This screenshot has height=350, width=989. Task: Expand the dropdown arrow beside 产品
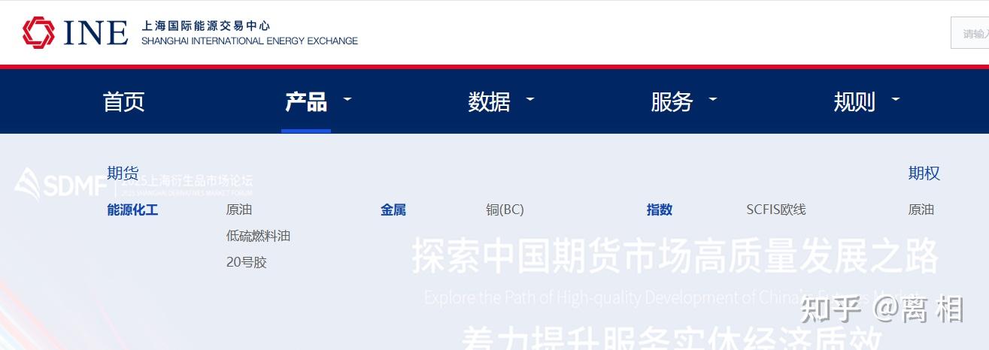[x=347, y=99]
